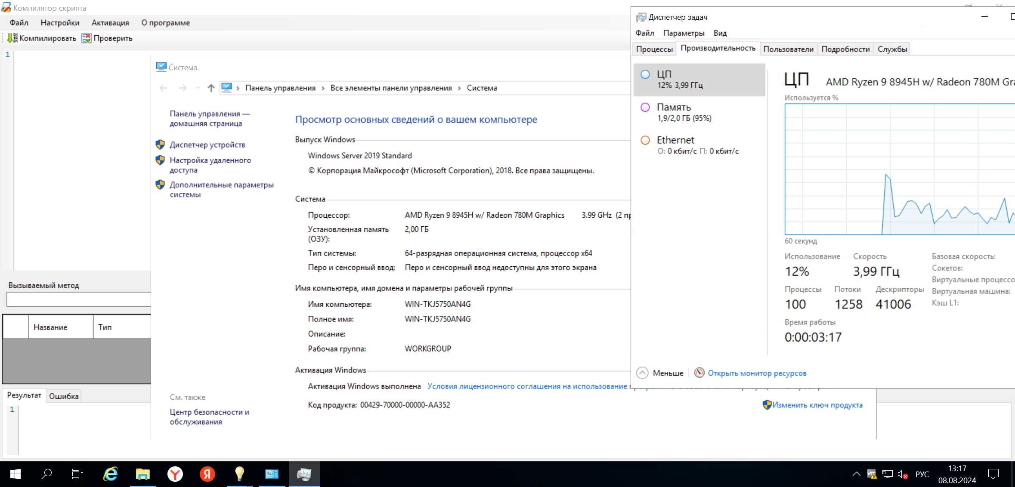Click the computer icon in the address bar
Image resolution: width=1015 pixels, height=487 pixels.
click(x=227, y=88)
